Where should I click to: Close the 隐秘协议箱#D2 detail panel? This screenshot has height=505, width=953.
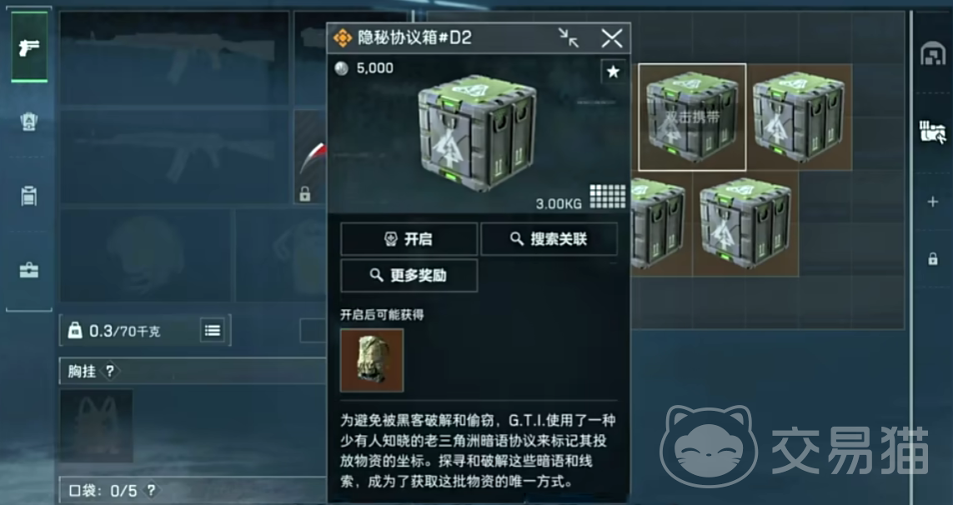[611, 38]
